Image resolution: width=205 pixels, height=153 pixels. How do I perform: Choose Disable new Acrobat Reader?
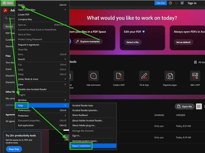(x=42, y=89)
